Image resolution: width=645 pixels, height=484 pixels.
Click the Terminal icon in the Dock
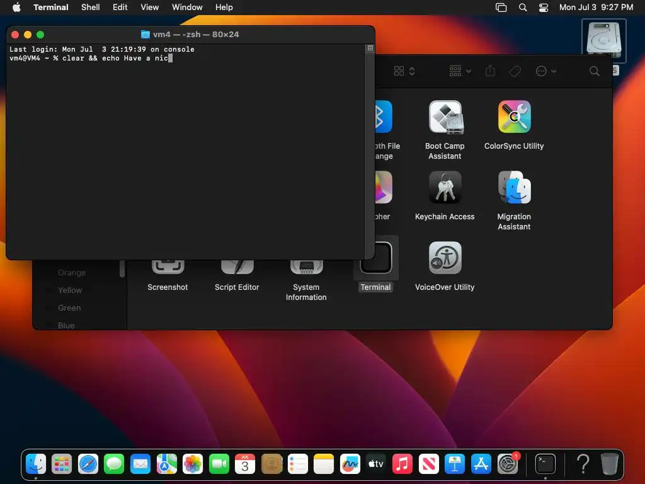tap(545, 464)
